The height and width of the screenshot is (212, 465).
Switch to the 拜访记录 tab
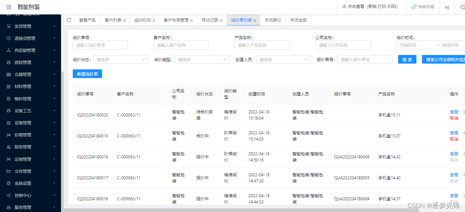[210, 20]
